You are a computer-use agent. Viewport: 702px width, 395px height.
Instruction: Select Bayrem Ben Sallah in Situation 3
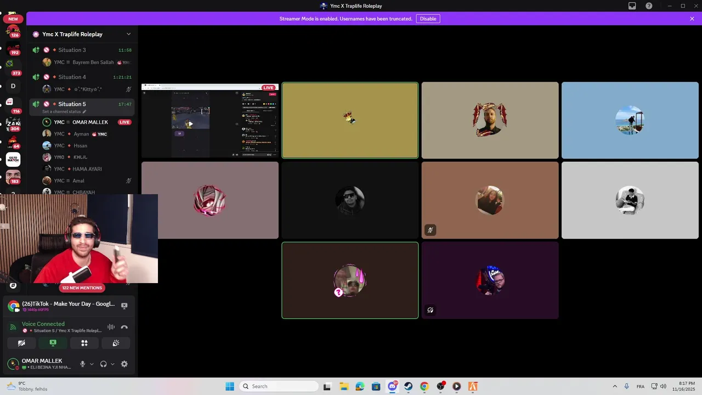[x=87, y=62]
